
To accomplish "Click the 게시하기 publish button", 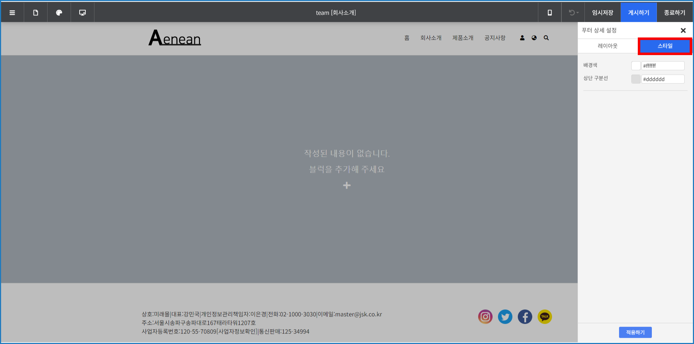I will (639, 13).
